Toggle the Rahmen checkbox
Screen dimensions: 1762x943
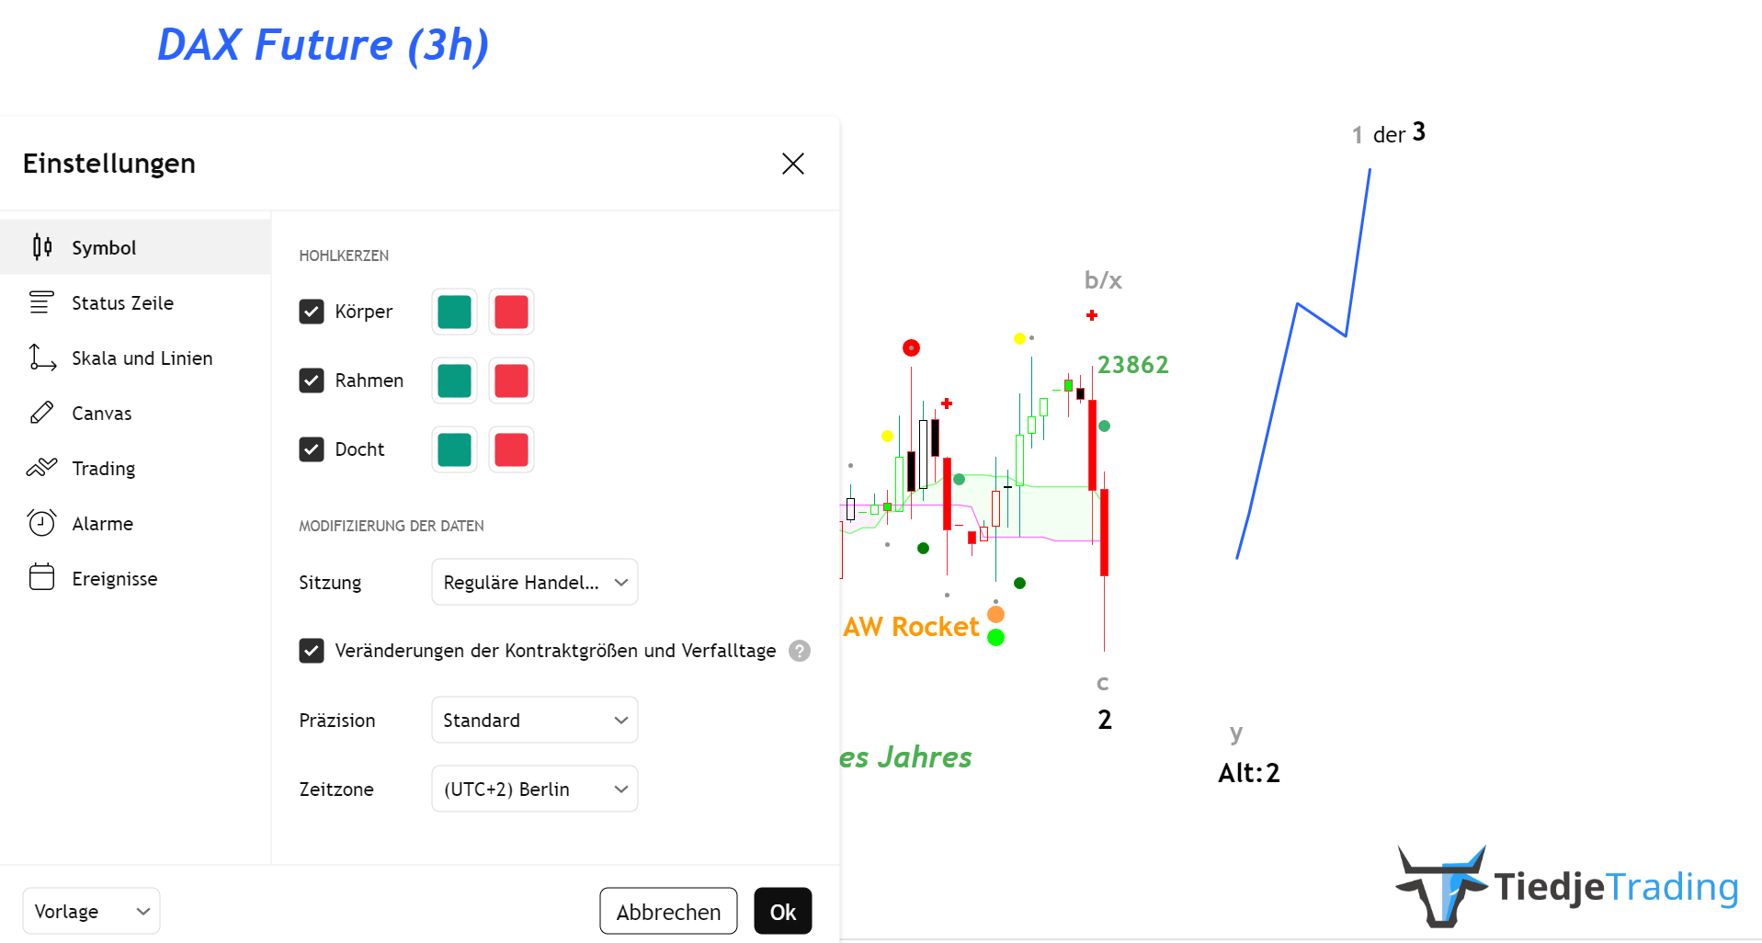point(312,381)
